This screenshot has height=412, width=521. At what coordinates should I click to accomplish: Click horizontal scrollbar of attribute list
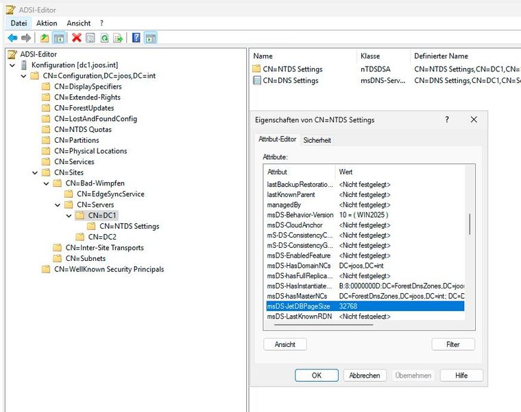coord(324,325)
